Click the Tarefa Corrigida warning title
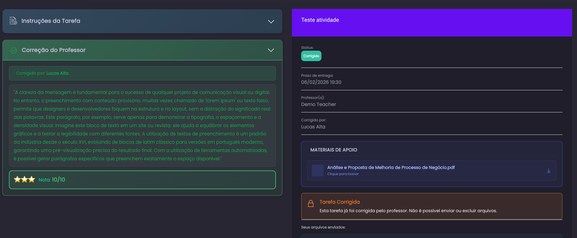577x238 pixels. click(339, 202)
